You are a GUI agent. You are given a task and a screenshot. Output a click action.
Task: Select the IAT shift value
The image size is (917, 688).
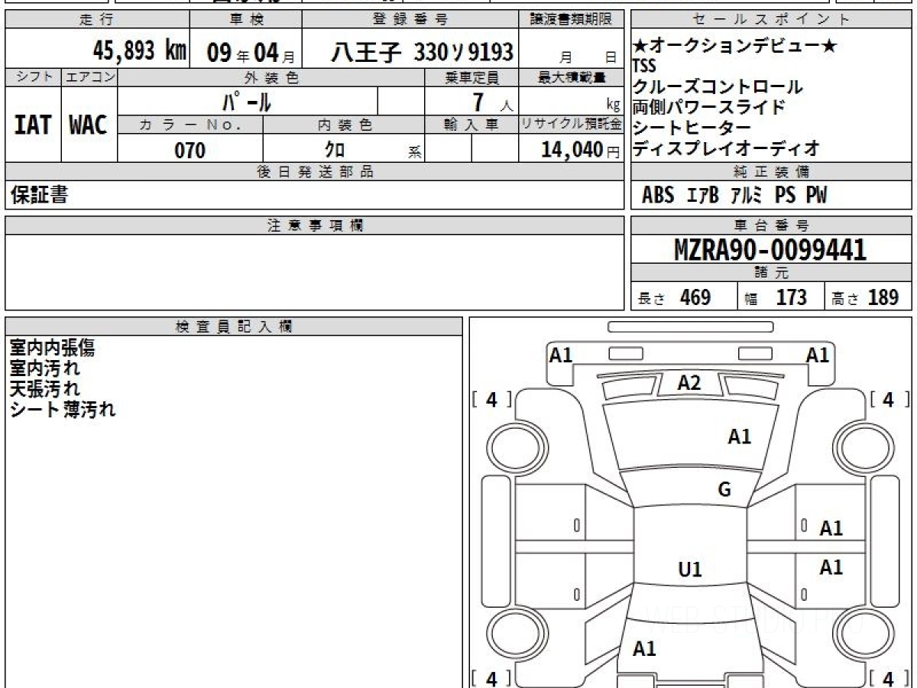pos(33,125)
